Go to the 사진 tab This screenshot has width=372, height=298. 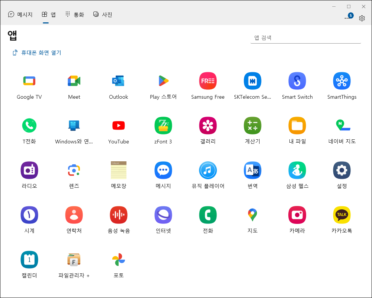[x=103, y=15]
